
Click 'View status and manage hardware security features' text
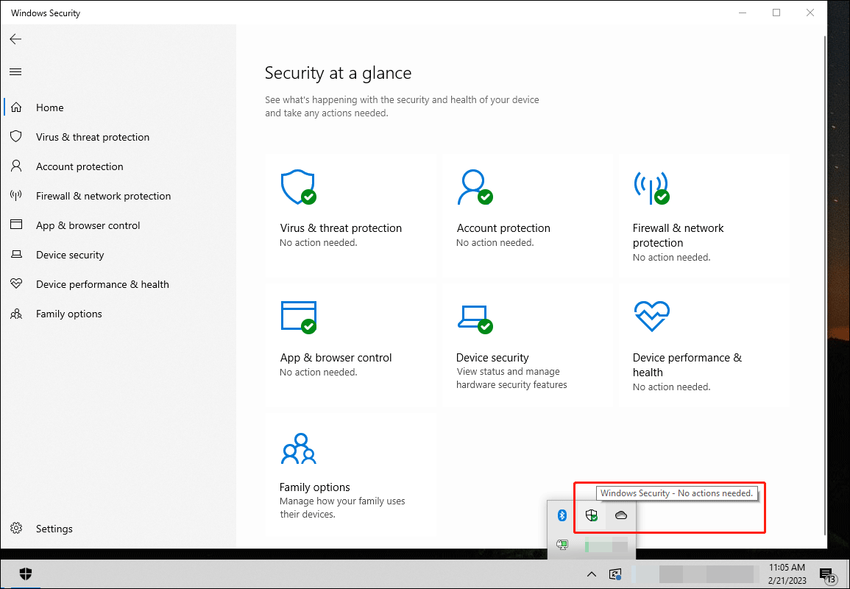pyautogui.click(x=511, y=378)
